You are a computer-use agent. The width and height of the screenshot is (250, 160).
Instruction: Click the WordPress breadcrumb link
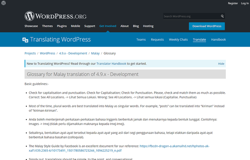pos(47,53)
